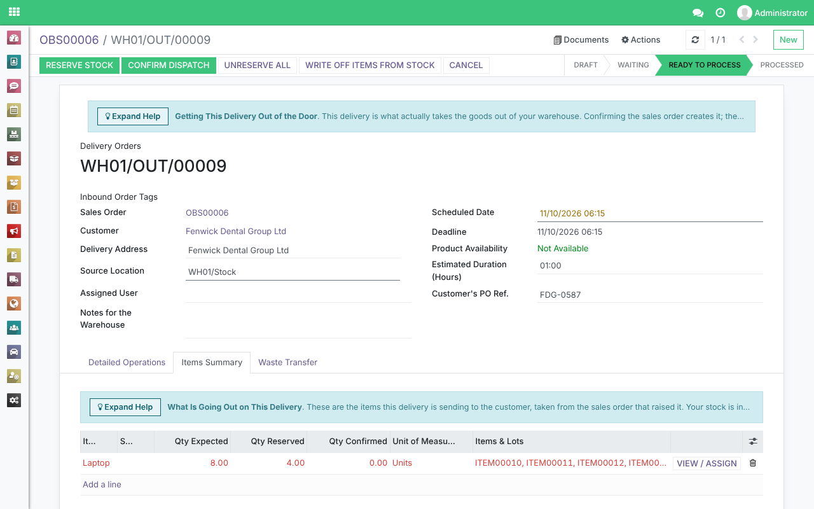Delete the Laptop line with trash icon

[x=753, y=463]
